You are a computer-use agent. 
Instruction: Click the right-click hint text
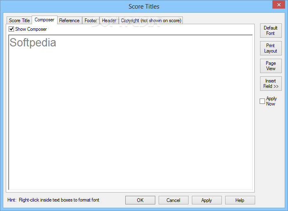pos(53,200)
